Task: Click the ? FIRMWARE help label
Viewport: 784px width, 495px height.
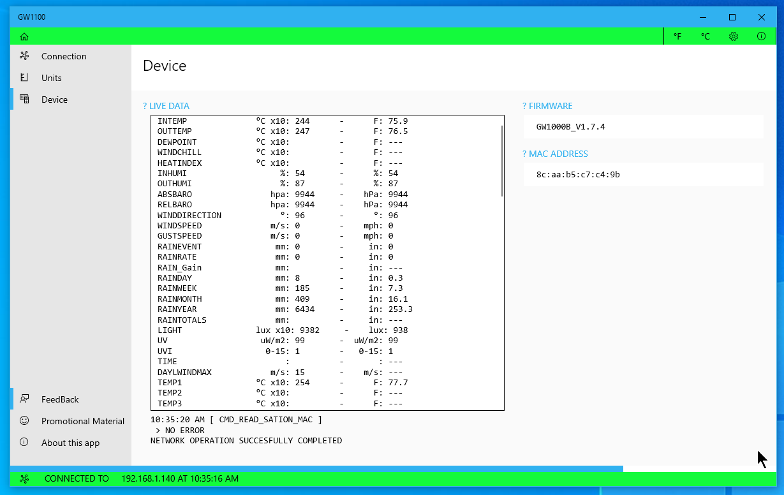Action: point(547,107)
